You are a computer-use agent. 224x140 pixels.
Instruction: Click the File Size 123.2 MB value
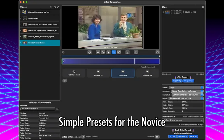coord(41,113)
